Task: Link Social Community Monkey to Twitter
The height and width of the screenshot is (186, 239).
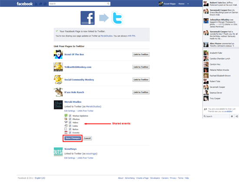Action: click(141, 80)
